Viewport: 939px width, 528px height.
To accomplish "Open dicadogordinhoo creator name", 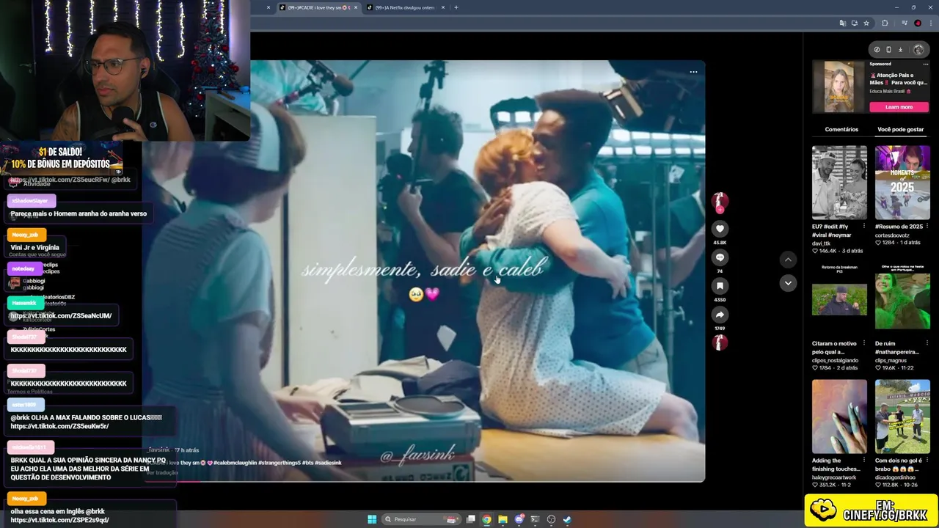I will click(x=896, y=477).
